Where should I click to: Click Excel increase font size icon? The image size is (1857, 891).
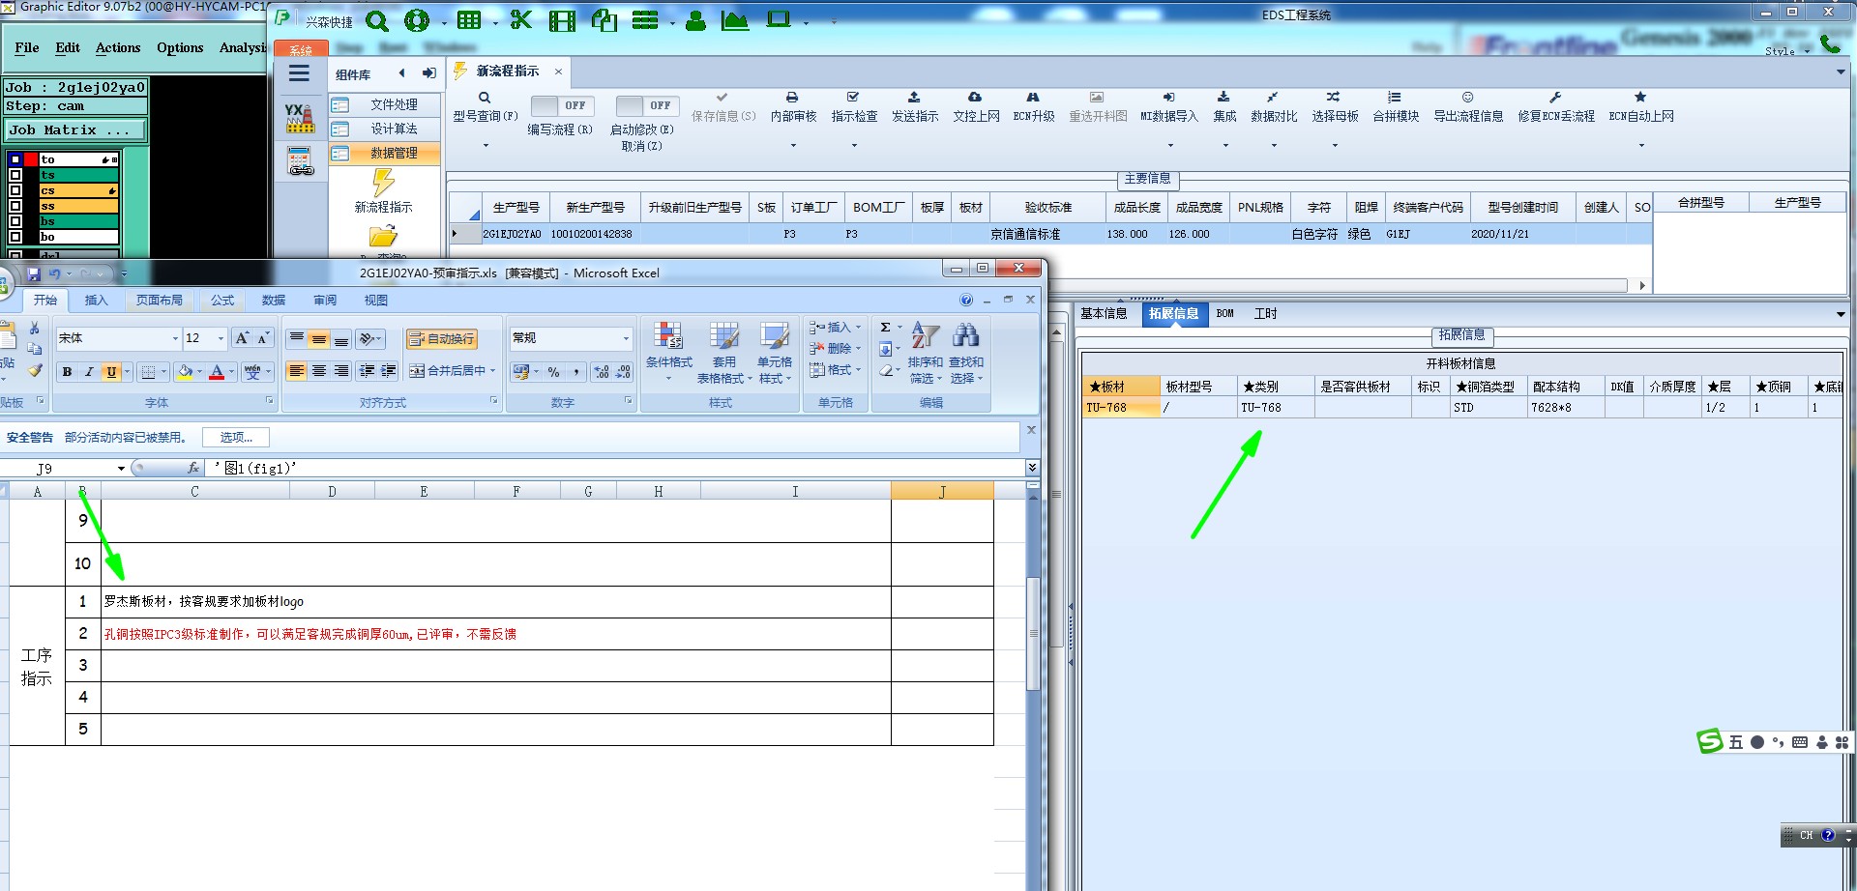(x=242, y=338)
